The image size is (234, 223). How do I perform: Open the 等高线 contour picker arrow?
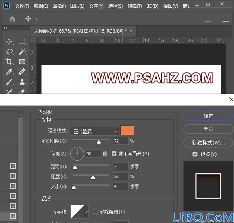tap(86, 212)
